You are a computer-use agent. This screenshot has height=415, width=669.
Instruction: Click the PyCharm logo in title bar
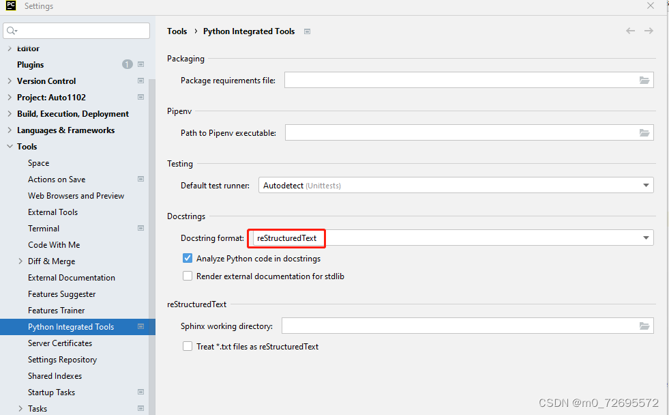coord(11,5)
